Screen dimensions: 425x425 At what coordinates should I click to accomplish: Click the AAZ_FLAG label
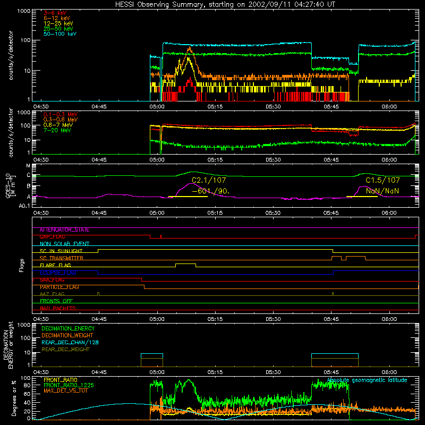(52, 294)
